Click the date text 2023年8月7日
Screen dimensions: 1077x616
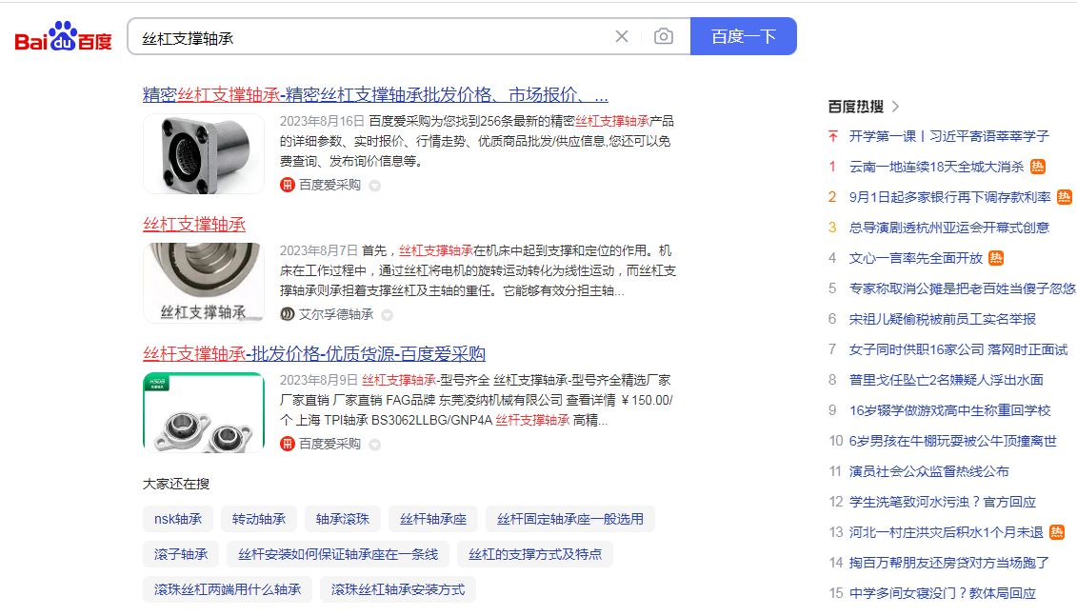[x=319, y=250]
